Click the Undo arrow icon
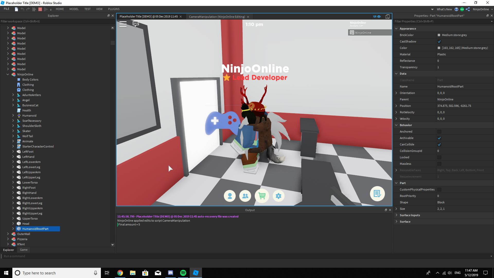Image resolution: width=494 pixels, height=278 pixels. coord(22,9)
